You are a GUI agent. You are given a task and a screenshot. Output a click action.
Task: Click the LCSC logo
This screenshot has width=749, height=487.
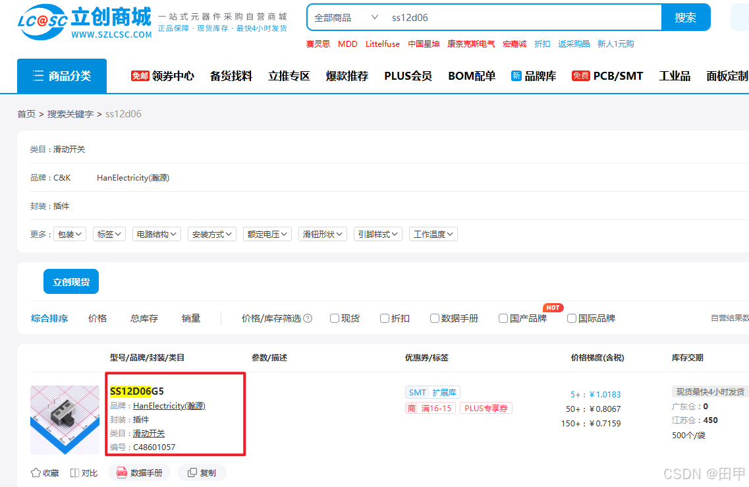pos(85,22)
